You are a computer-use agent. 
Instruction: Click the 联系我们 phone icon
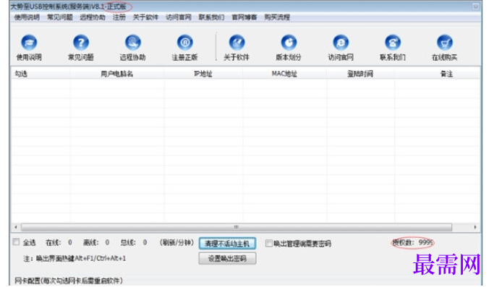click(x=393, y=43)
